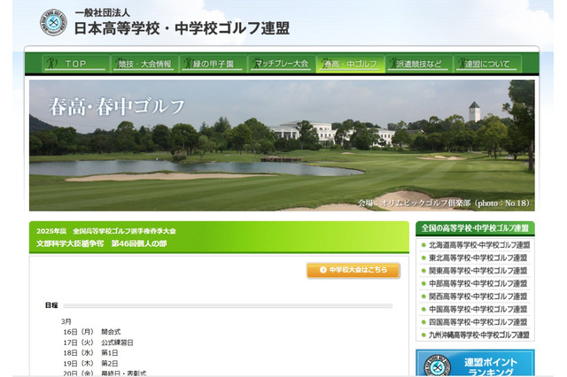Open 派遣競技など navigation tab
Image resolution: width=567 pixels, height=377 pixels.
[419, 64]
